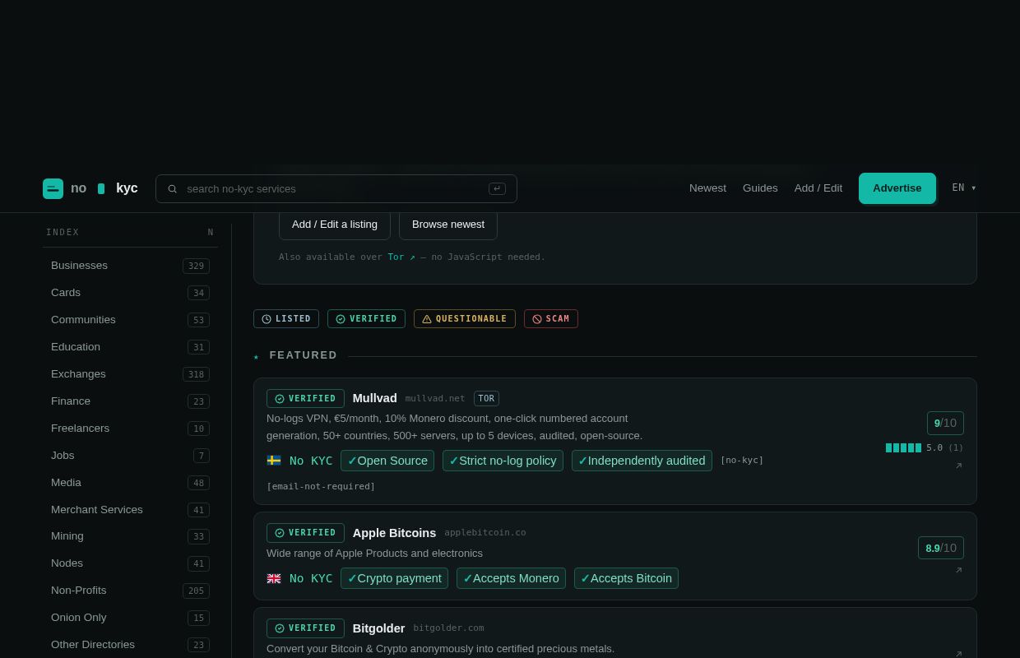Click the UK flag on Apple Bitcoins card
This screenshot has height=658, width=1020.
pyautogui.click(x=274, y=578)
